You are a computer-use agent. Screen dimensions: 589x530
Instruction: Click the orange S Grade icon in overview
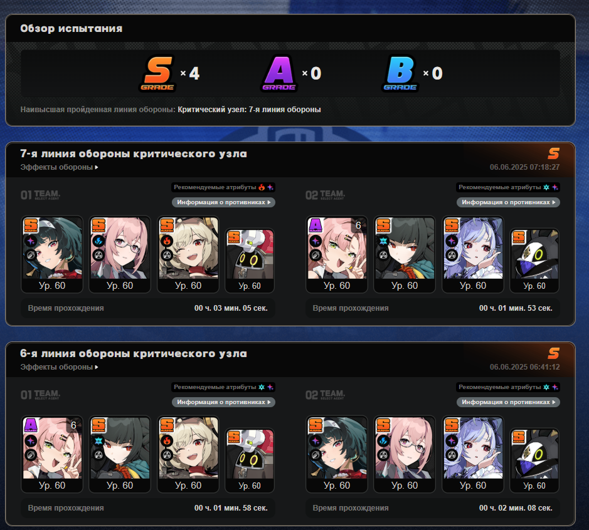tap(158, 73)
